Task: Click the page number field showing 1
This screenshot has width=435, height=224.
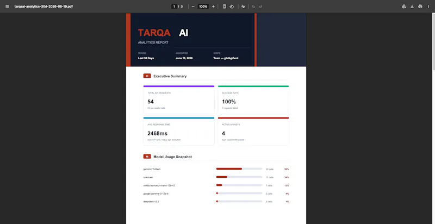Action: pos(174,7)
